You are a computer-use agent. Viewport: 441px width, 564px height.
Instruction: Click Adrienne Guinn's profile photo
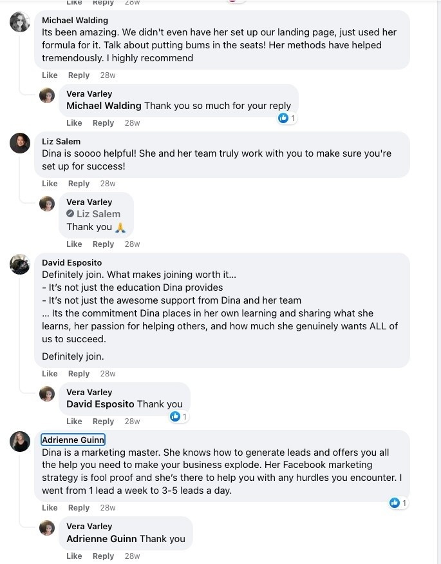[20, 441]
